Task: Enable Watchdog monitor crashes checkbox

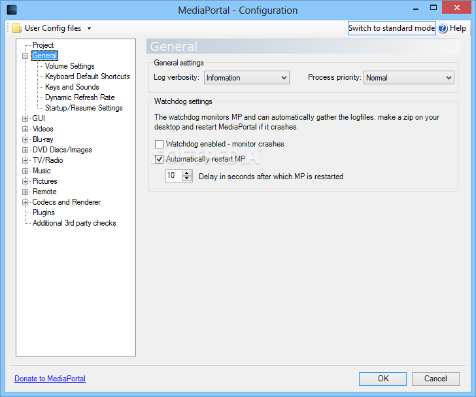Action: [159, 144]
